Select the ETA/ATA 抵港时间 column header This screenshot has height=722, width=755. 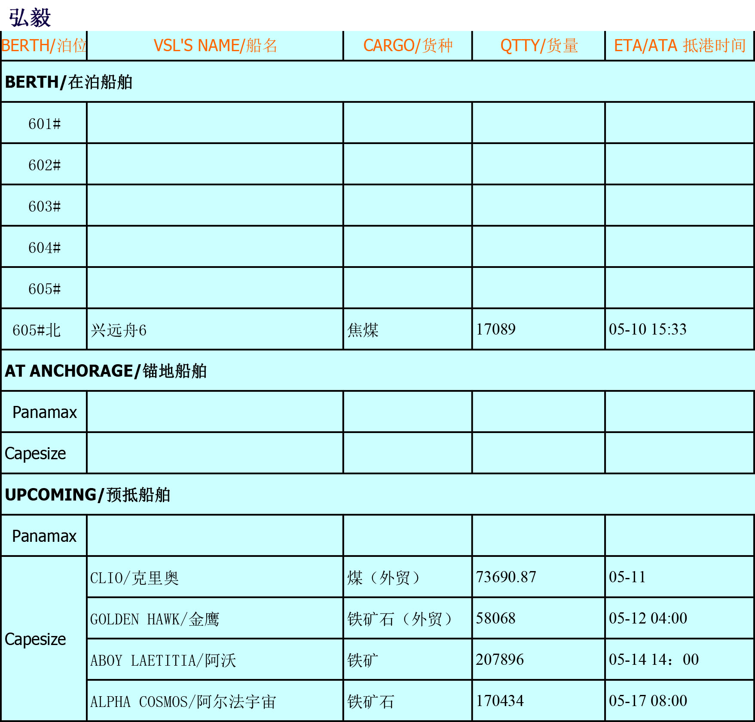[x=679, y=46]
